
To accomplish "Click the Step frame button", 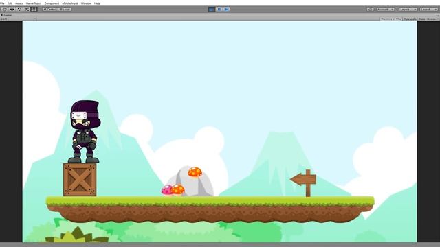I will pos(226,9).
